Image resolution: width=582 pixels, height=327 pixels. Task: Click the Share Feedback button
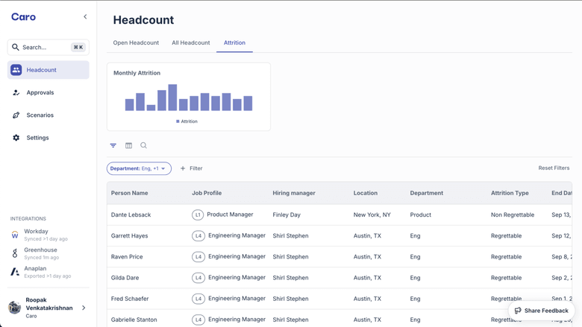coord(542,311)
